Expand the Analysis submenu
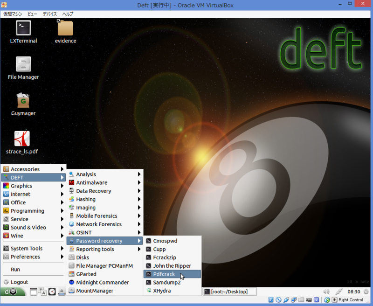The height and width of the screenshot is (306, 373). 104,174
